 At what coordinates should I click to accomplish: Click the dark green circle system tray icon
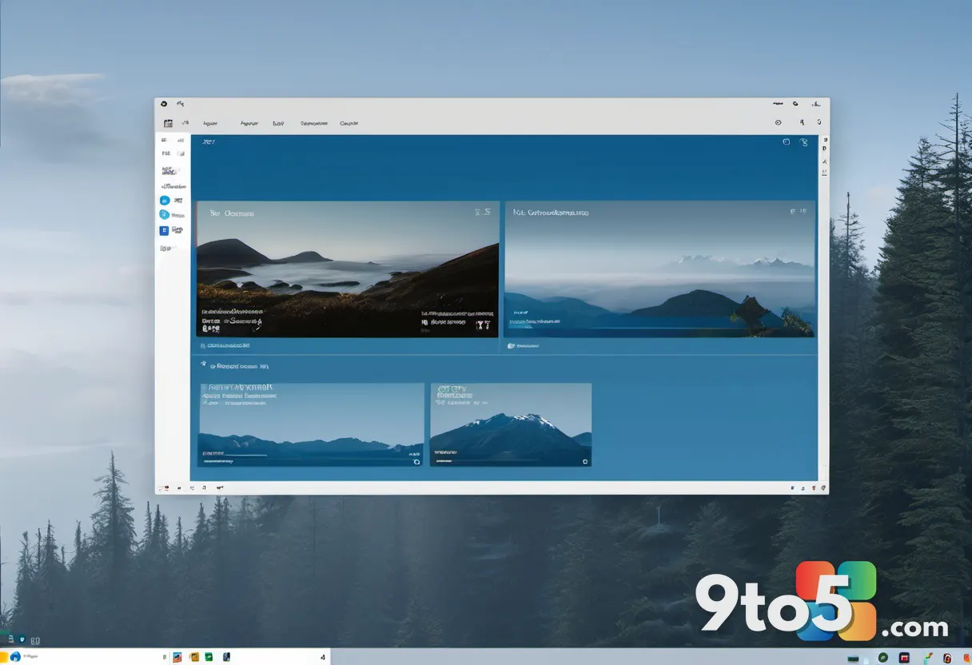pyautogui.click(x=883, y=657)
